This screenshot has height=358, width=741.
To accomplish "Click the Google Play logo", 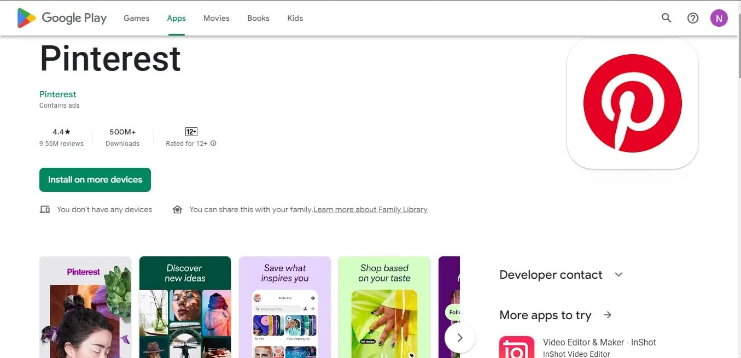I will coord(62,18).
